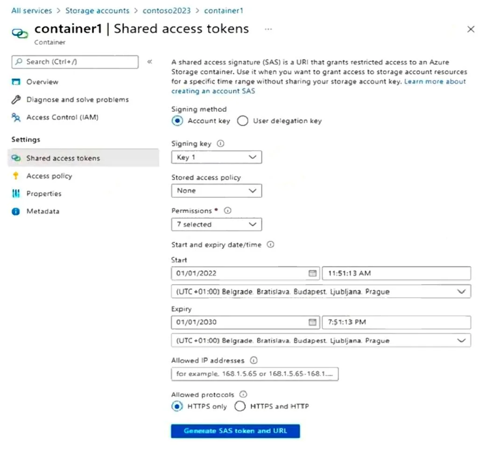Screen dimensions: 493x450
Task: Open the contoso2023 breadcrumb link
Action: pyautogui.click(x=167, y=11)
